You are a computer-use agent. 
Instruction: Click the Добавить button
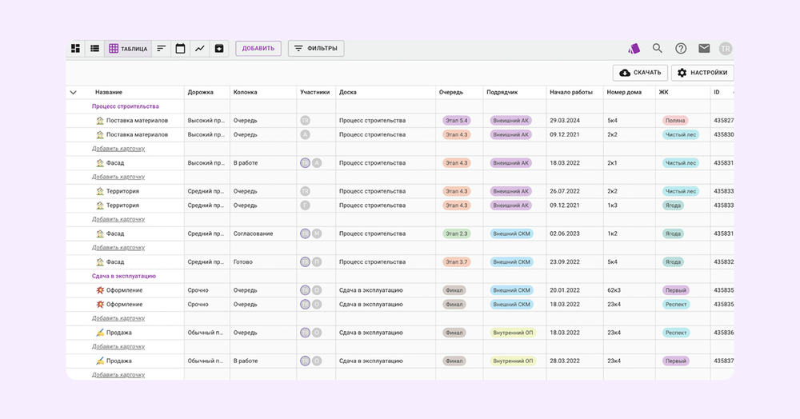pyautogui.click(x=258, y=49)
